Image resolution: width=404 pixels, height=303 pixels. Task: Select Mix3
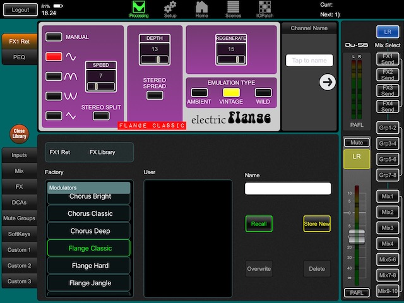coord(388,228)
